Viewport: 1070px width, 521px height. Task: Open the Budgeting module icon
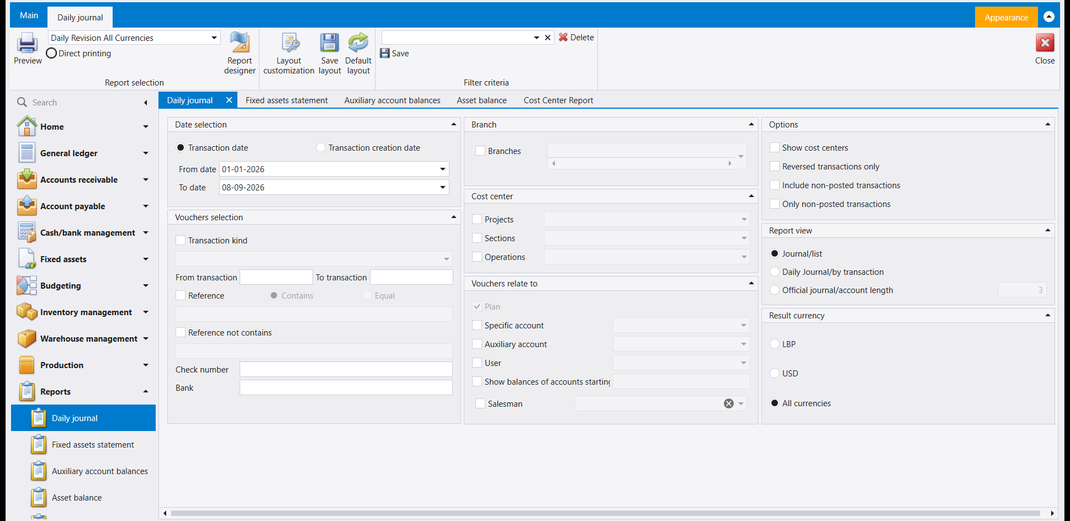[27, 285]
